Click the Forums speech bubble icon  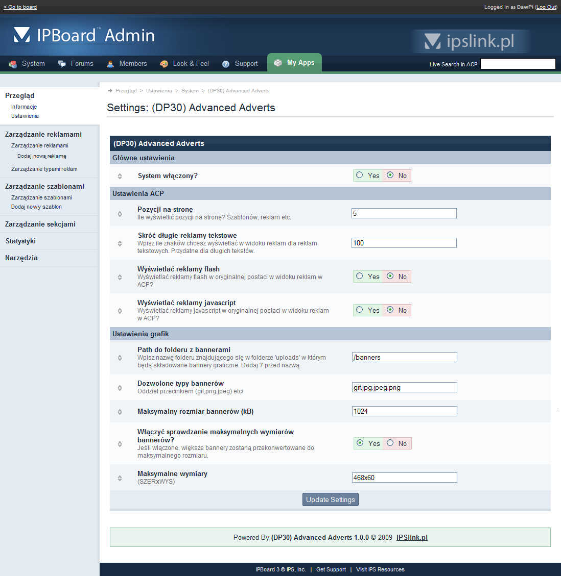click(x=62, y=64)
